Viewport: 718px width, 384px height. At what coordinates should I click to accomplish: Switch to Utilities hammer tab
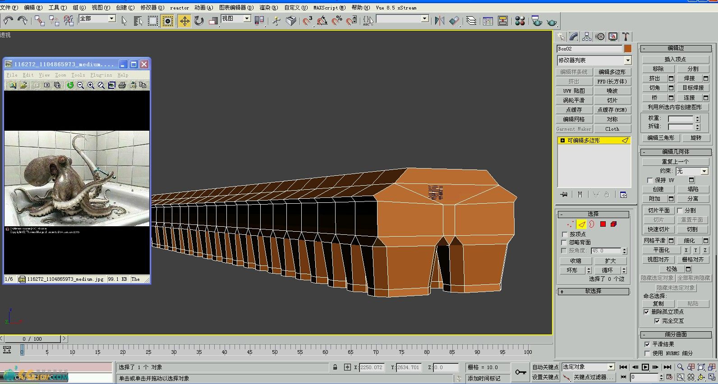coord(626,37)
